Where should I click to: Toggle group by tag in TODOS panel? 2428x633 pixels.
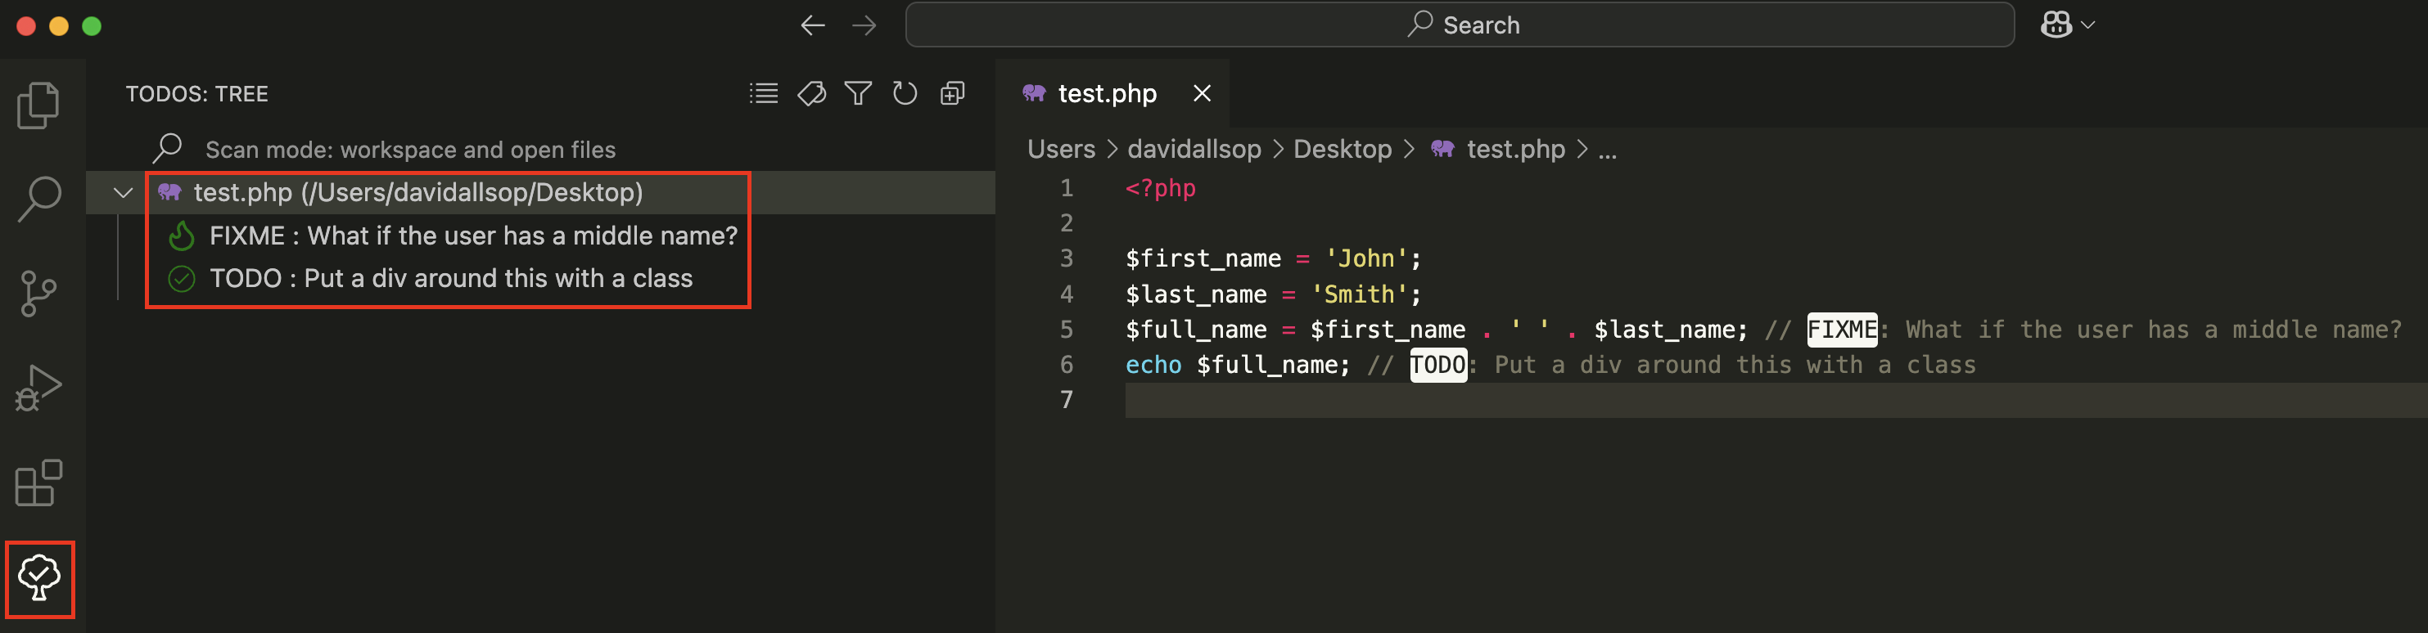click(x=810, y=93)
